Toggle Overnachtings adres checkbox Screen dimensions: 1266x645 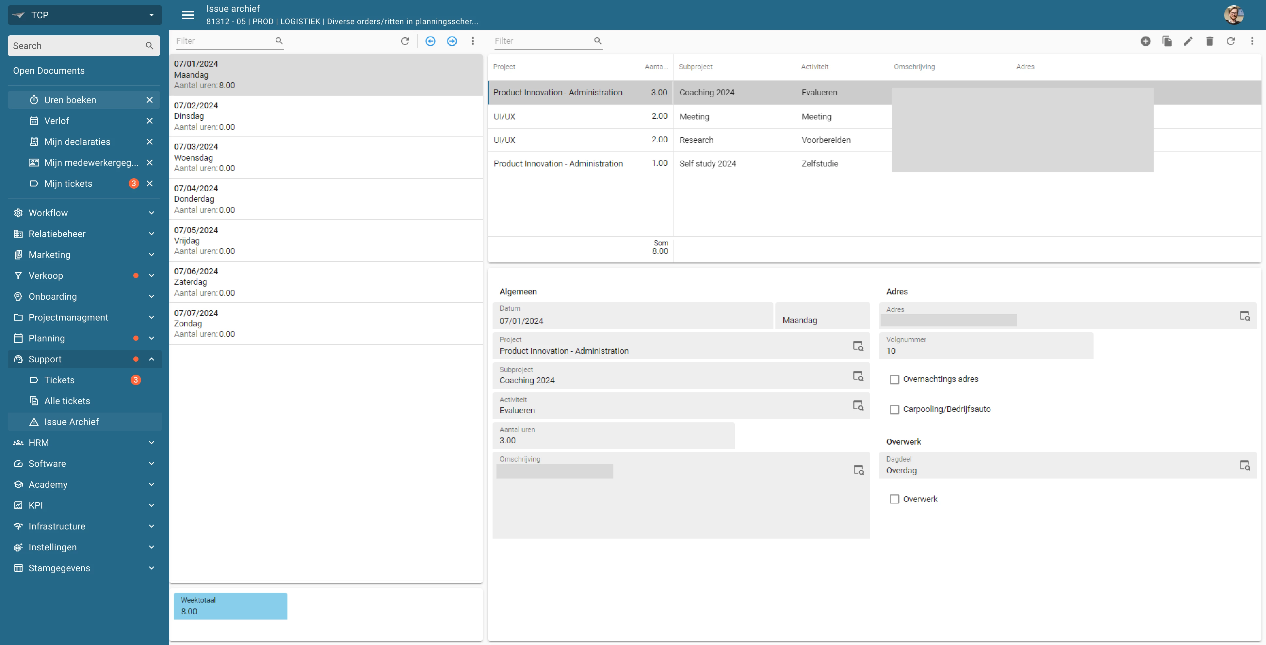(x=894, y=379)
